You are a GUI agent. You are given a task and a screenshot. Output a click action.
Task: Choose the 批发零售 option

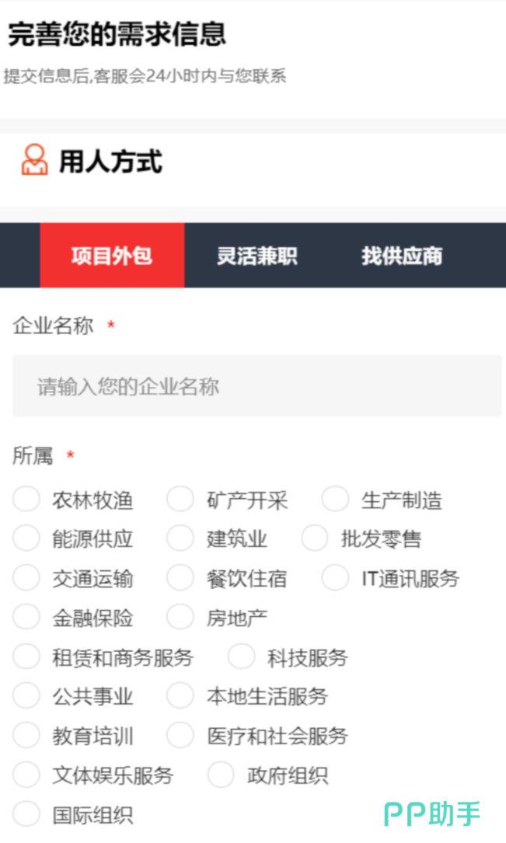click(315, 538)
